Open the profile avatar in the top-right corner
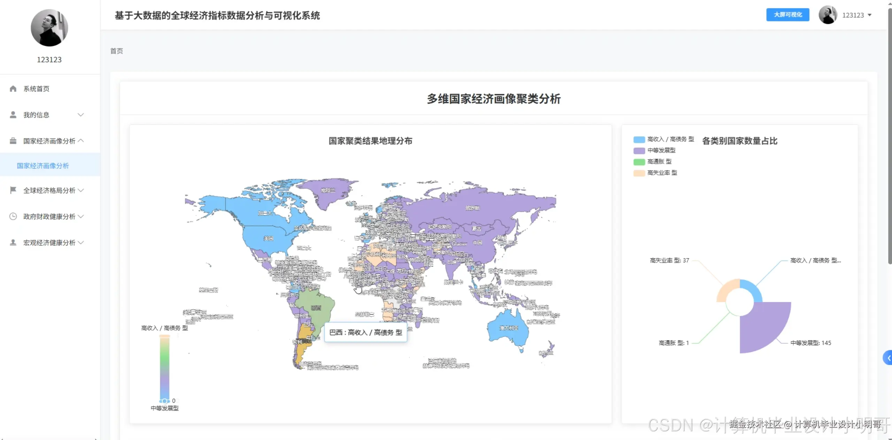This screenshot has width=892, height=440. point(828,15)
